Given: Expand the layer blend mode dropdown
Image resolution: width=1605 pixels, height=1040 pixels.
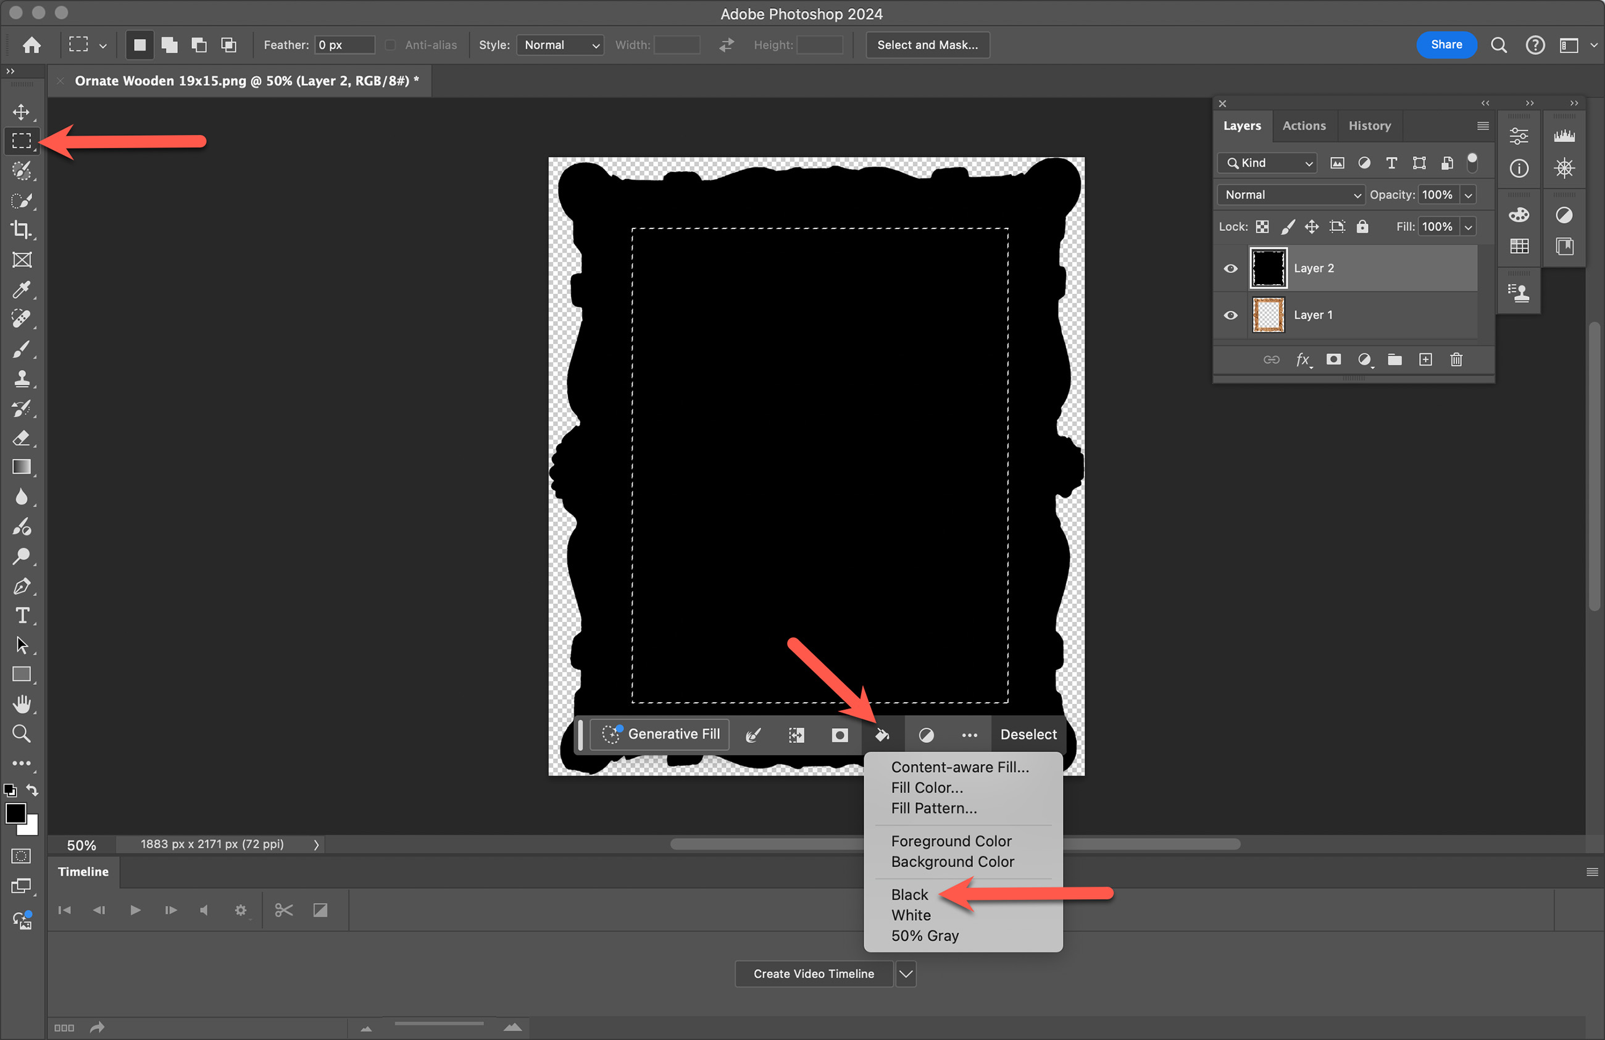Looking at the screenshot, I should 1291,195.
